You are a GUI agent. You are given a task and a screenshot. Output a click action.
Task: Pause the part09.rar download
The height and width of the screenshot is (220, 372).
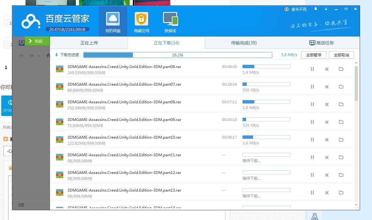click(x=312, y=122)
